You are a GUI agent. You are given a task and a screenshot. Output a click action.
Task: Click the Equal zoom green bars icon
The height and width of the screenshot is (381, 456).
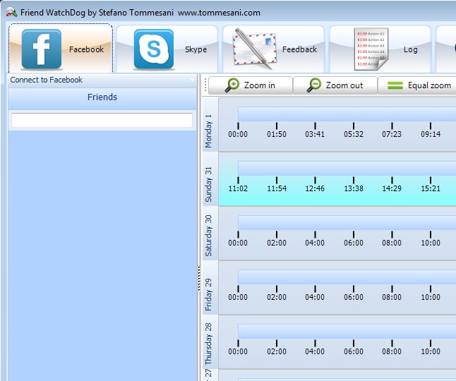395,85
